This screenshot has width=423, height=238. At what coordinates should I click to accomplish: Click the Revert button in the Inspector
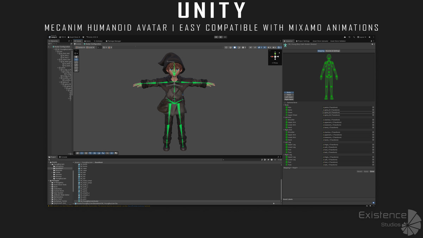[x=360, y=171]
